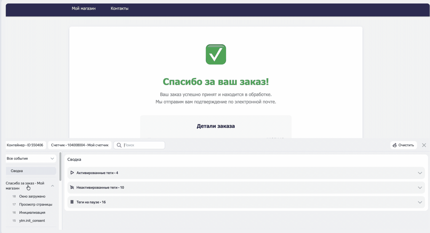Click the magnifier icon in search field
Image resolution: width=430 pixels, height=233 pixels.
[119, 145]
